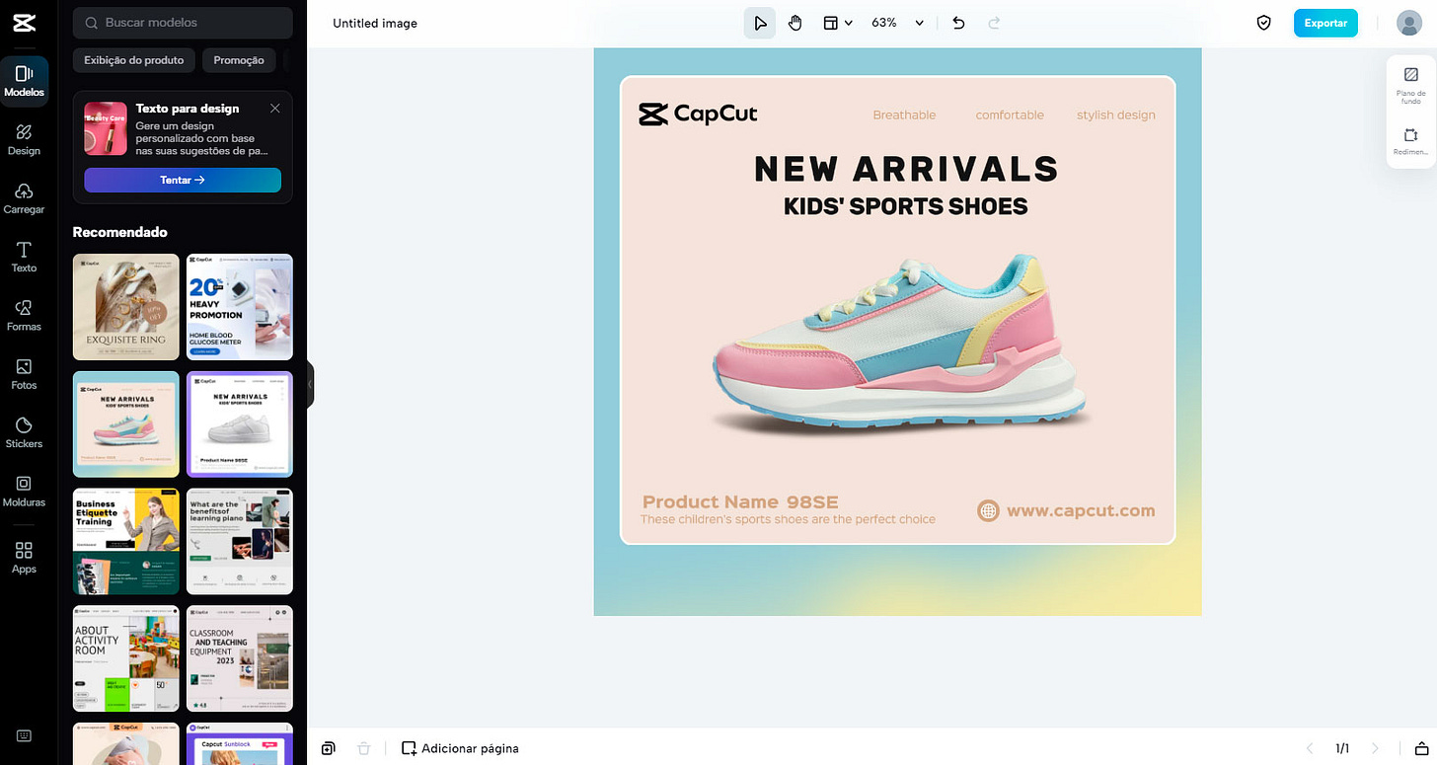The height and width of the screenshot is (765, 1437).
Task: Duplicate the current page icon
Action: (x=329, y=748)
